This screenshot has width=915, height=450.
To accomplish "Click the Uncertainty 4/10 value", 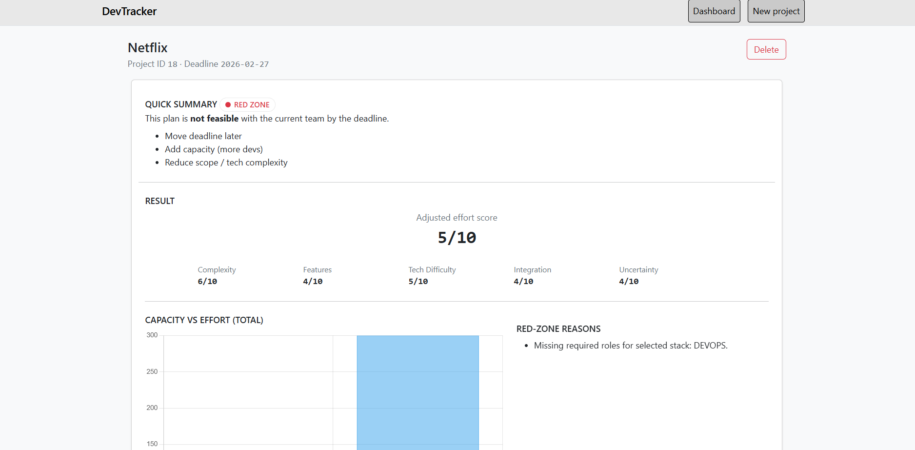I will tap(629, 282).
